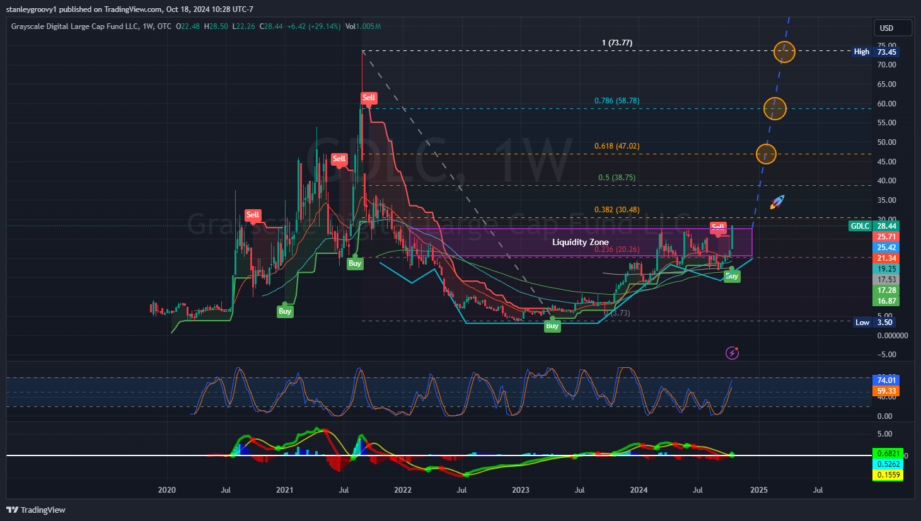
Task: Click the High 73.45 price tag
Action: [x=876, y=52]
